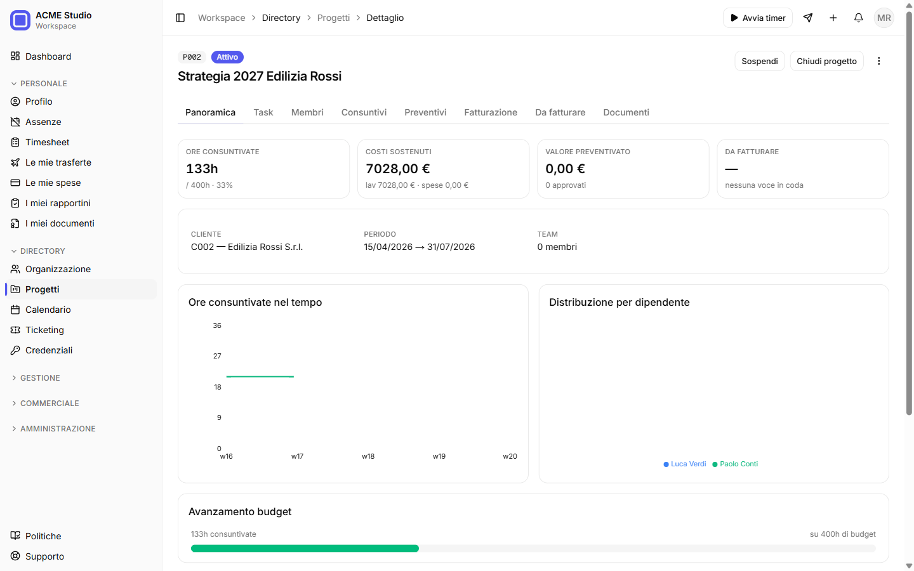Image resolution: width=914 pixels, height=571 pixels.
Task: Click the '0 approvati' text
Action: tap(566, 185)
